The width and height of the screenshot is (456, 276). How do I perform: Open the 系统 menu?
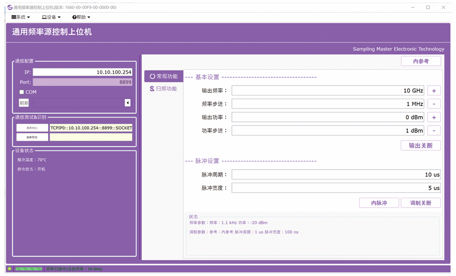click(21, 17)
